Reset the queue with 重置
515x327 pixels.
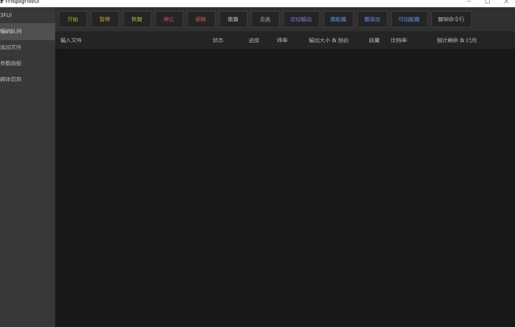pos(233,19)
